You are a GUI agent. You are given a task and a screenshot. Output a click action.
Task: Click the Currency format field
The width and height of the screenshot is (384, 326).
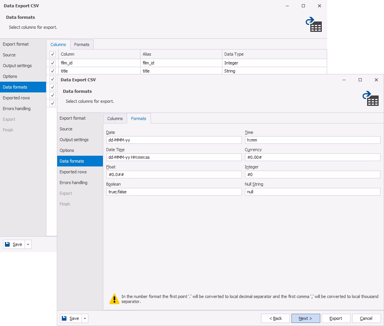click(x=313, y=157)
